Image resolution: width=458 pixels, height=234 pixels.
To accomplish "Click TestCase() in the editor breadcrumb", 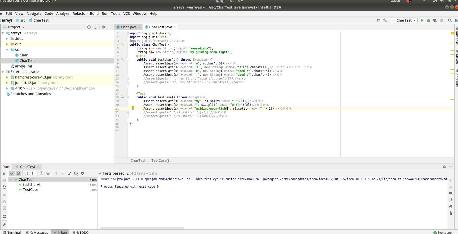I will pyautogui.click(x=160, y=161).
